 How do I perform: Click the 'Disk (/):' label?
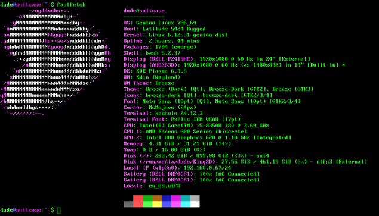[x=138, y=155]
